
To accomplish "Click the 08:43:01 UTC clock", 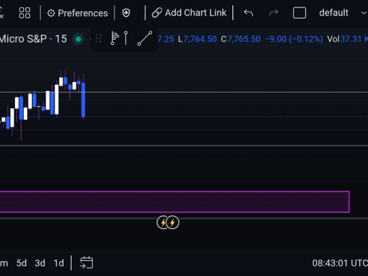I will (340, 263).
